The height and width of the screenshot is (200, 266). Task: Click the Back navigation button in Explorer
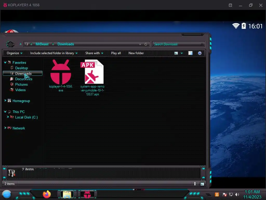pos(10,44)
